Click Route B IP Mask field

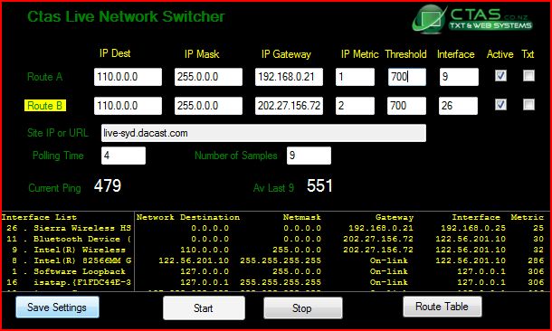(x=208, y=106)
